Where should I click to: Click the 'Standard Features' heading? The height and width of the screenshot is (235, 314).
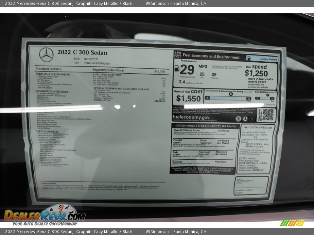tap(48, 69)
